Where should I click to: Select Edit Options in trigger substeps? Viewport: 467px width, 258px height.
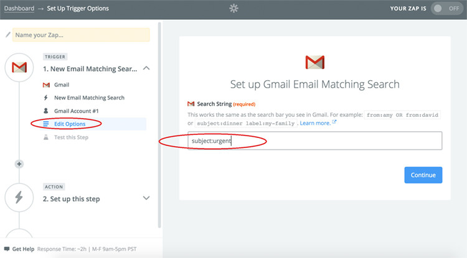[x=70, y=124]
